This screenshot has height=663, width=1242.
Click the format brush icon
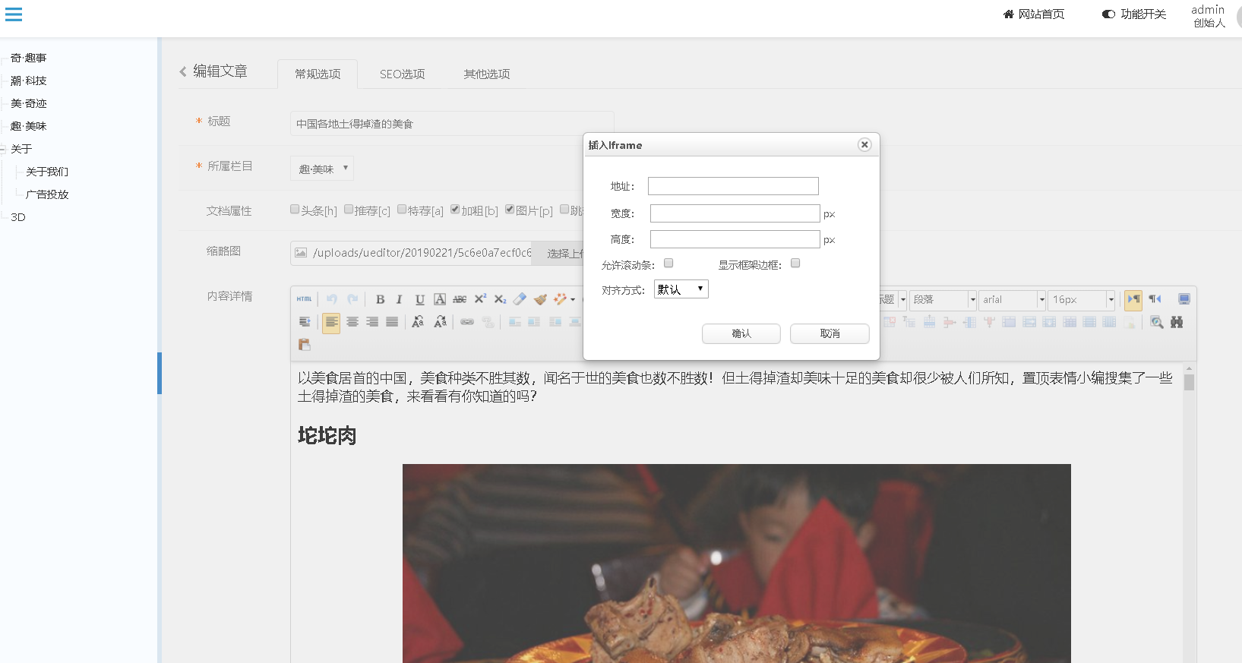point(540,299)
